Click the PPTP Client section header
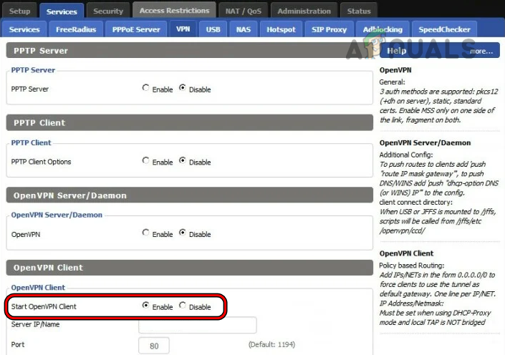 (189, 122)
